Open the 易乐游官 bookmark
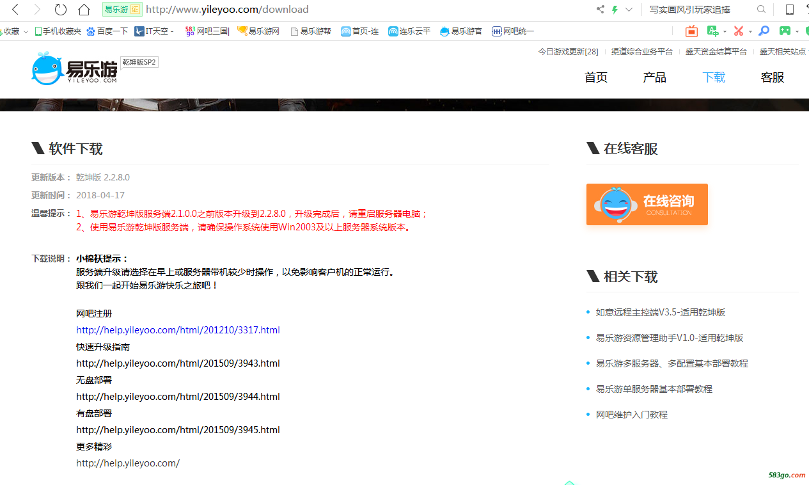 click(461, 31)
